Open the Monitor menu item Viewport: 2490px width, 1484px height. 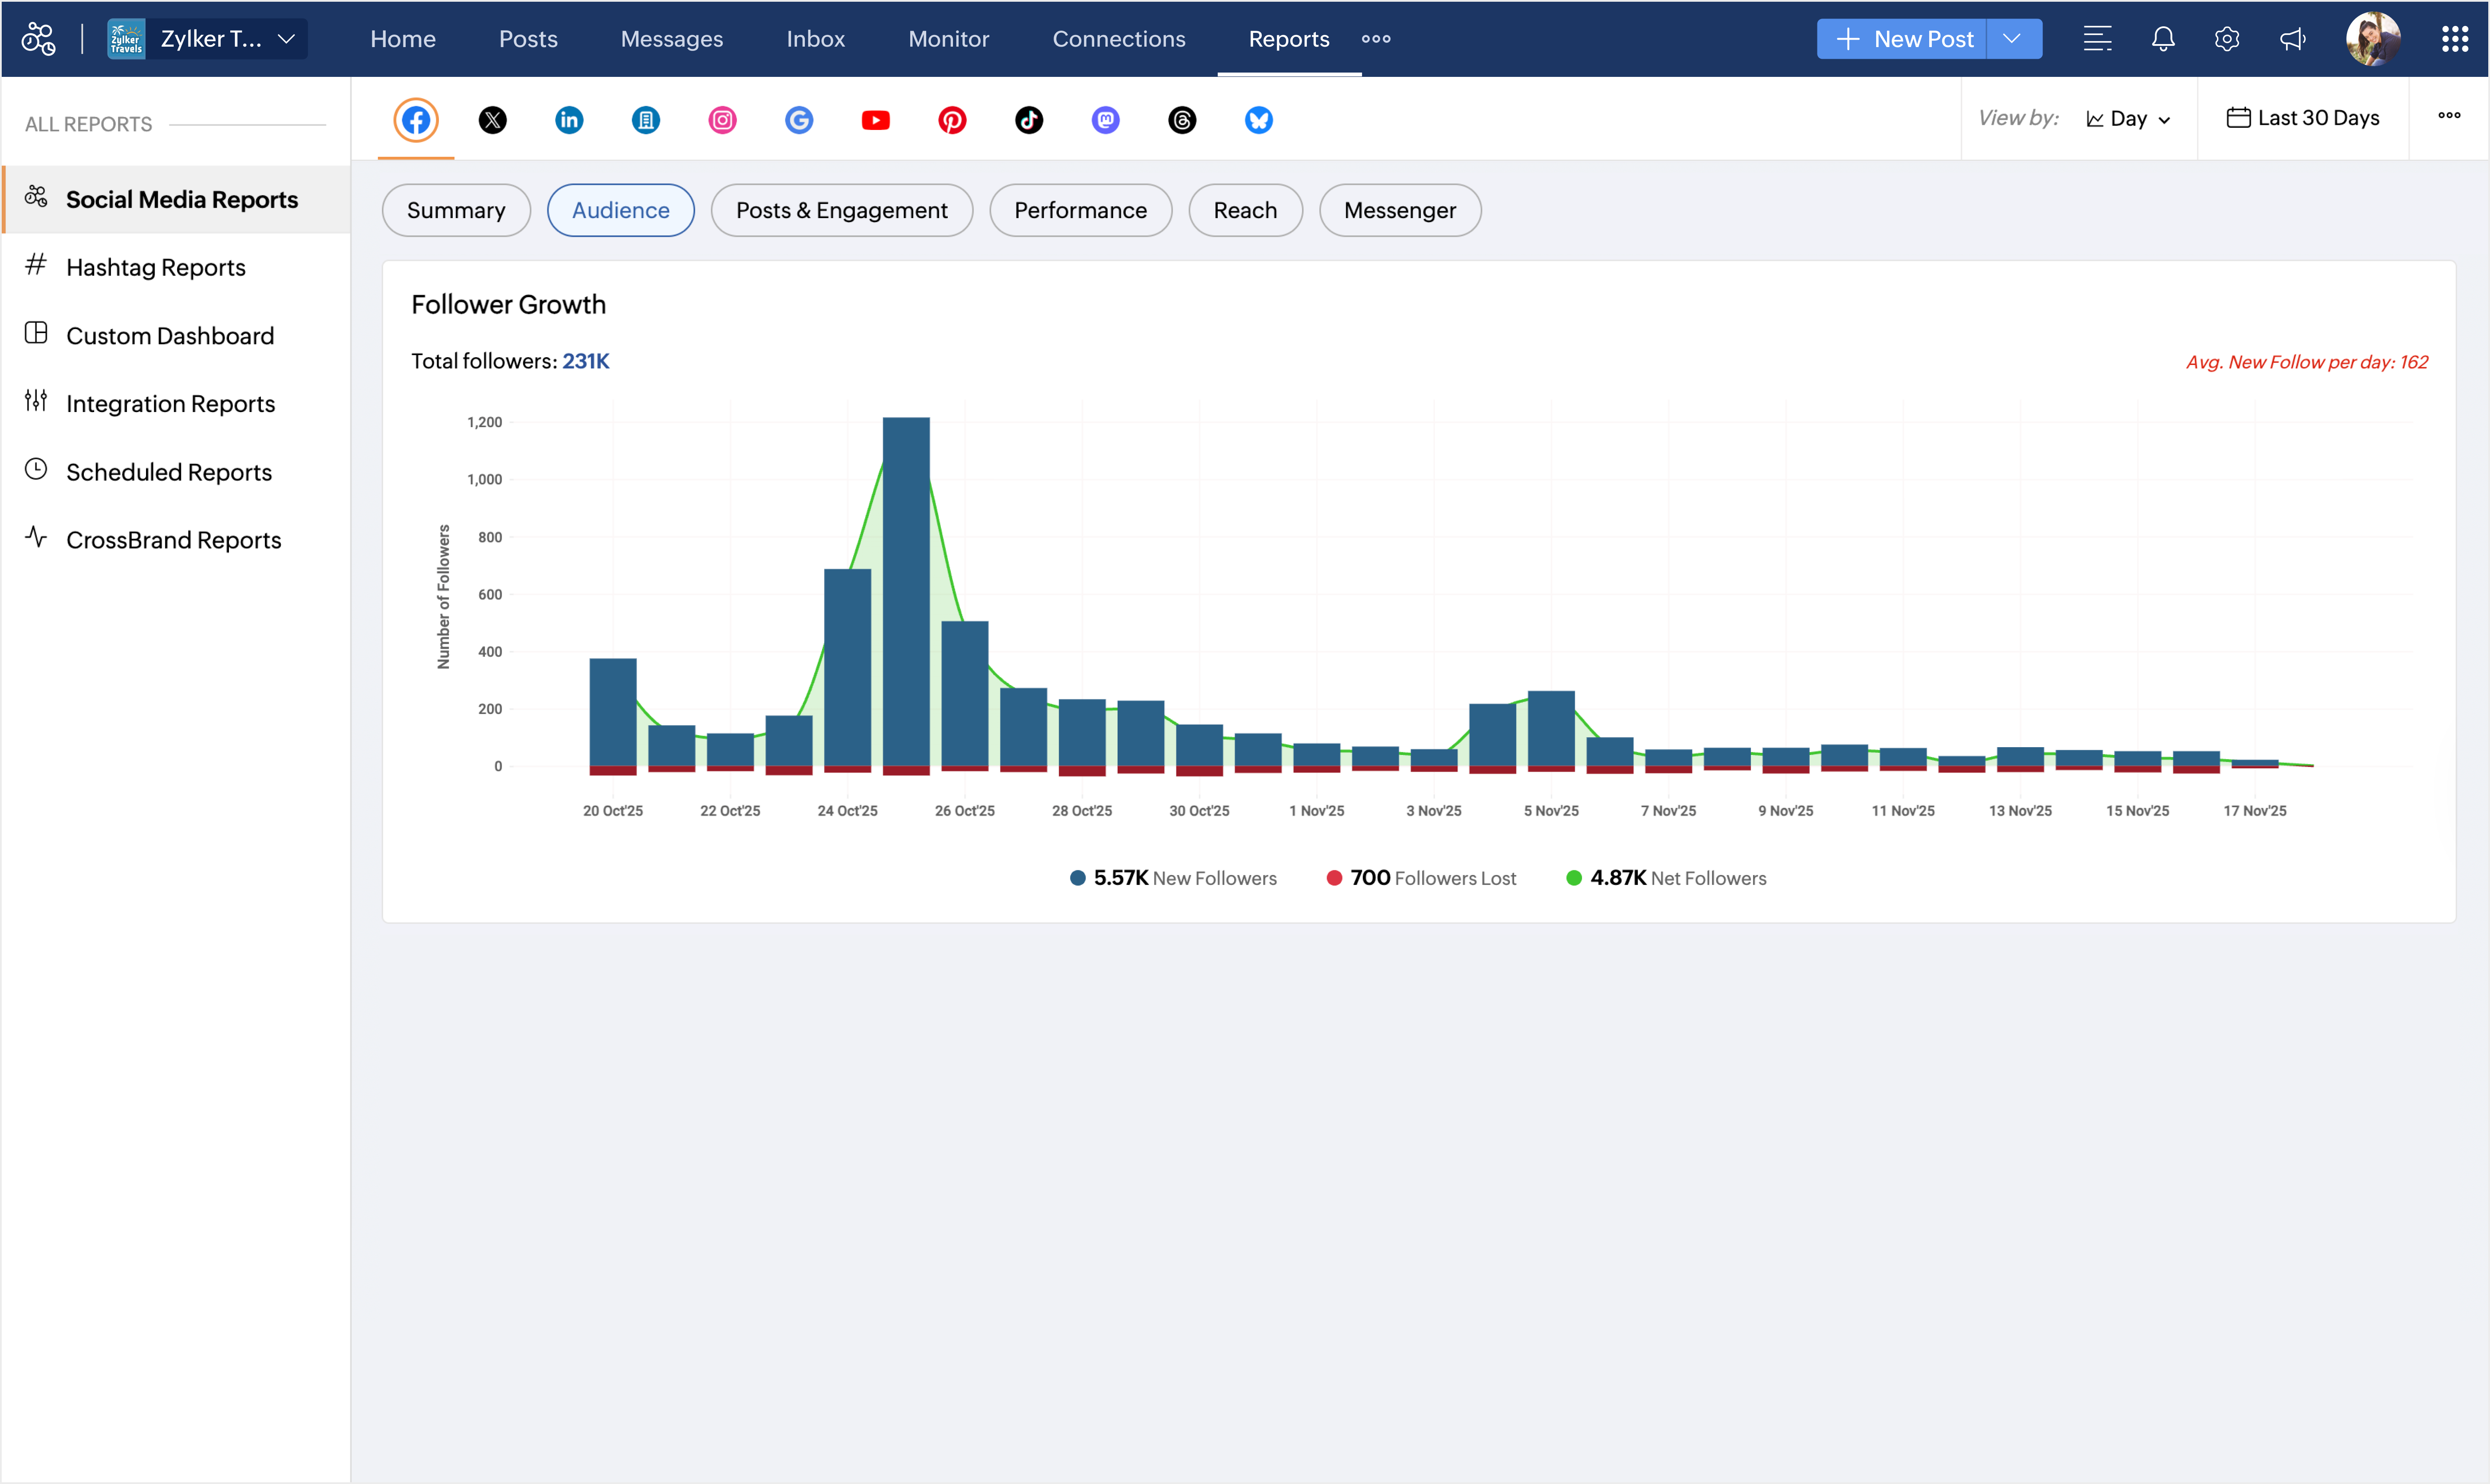point(948,39)
